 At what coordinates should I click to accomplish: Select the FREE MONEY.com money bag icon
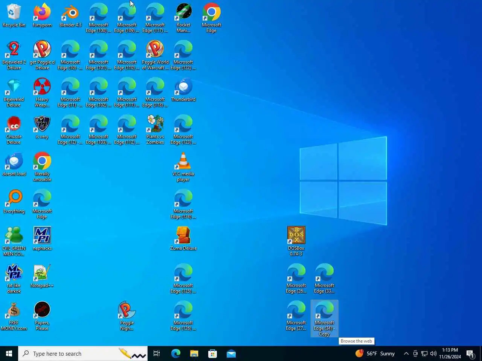[x=14, y=316]
